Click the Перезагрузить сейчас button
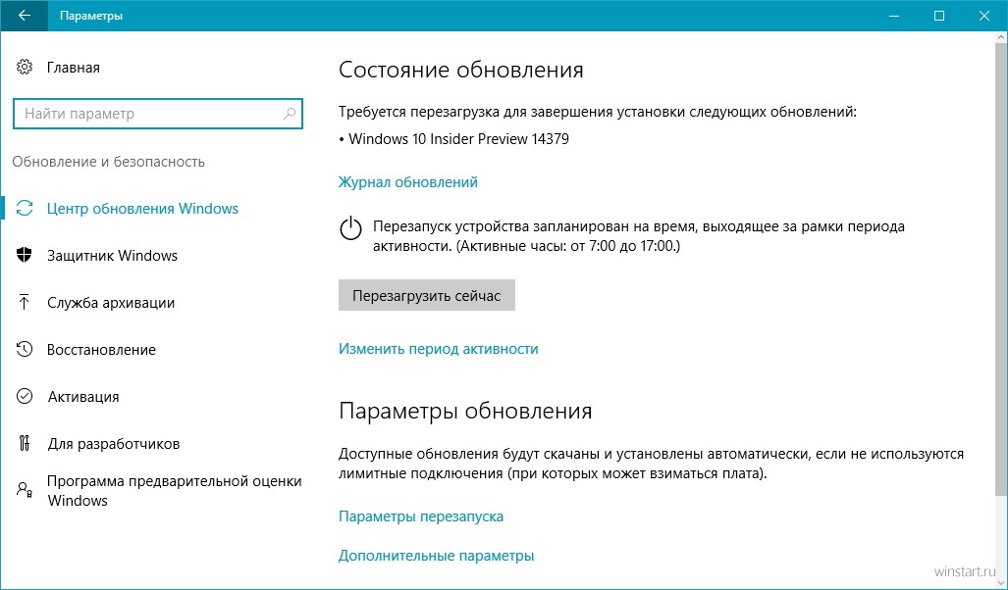The image size is (1008, 590). coord(426,295)
